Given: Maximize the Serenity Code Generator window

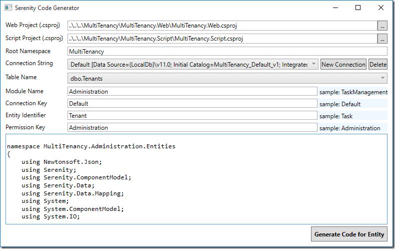Looking at the screenshot, I should pyautogui.click(x=357, y=8).
